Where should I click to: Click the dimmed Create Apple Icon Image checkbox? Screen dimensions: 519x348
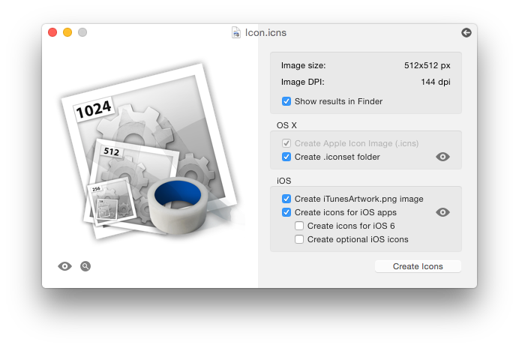click(286, 143)
